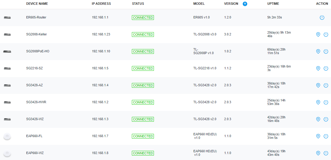This screenshot has width=331, height=160.
Task: Click CONNECTED status badge of SG2218-SZ
Action: click(x=143, y=68)
